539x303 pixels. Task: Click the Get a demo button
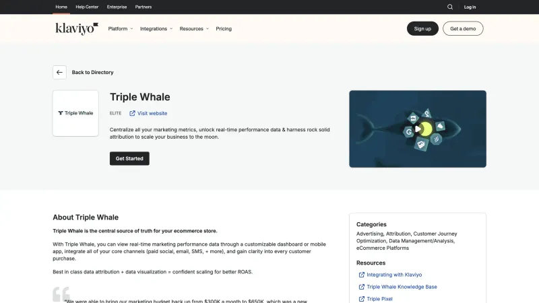[463, 28]
